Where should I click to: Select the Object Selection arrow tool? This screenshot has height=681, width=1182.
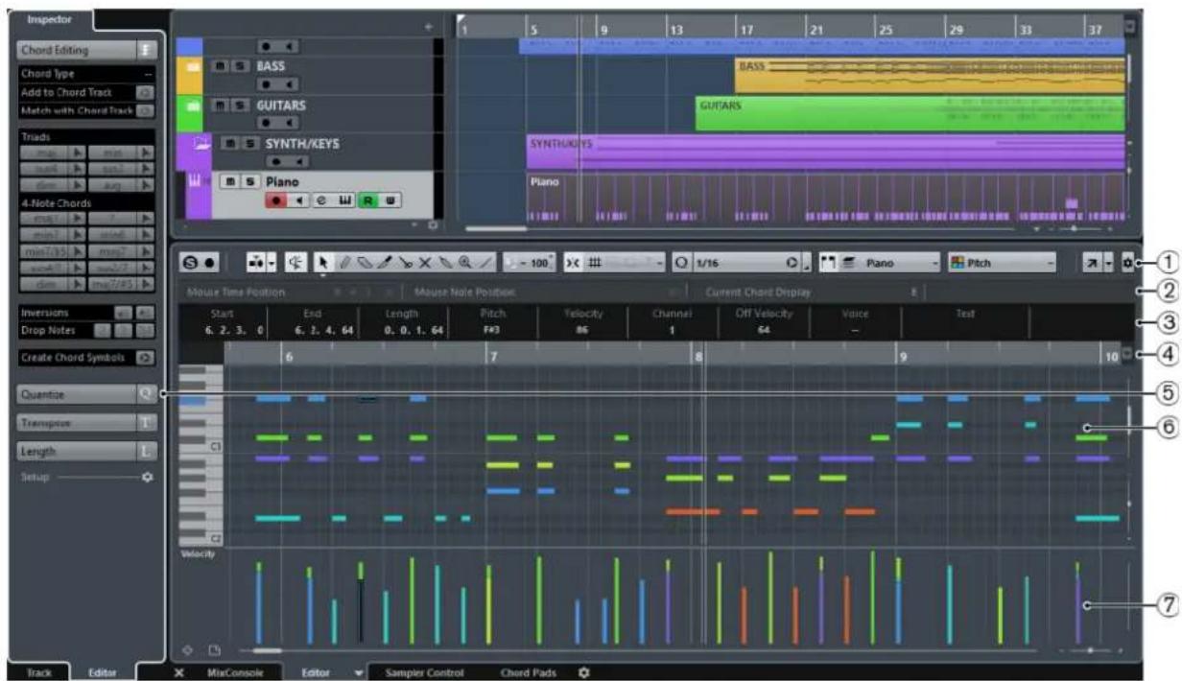pyautogui.click(x=323, y=262)
